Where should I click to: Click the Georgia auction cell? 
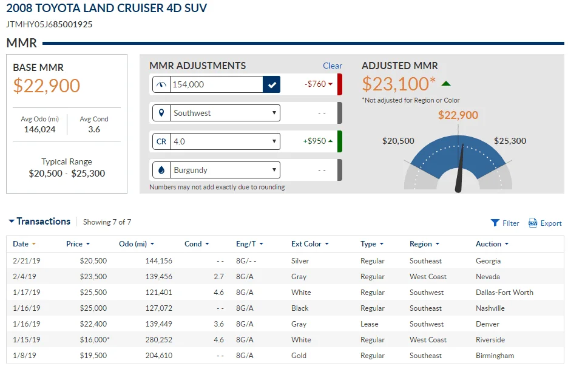tap(488, 261)
